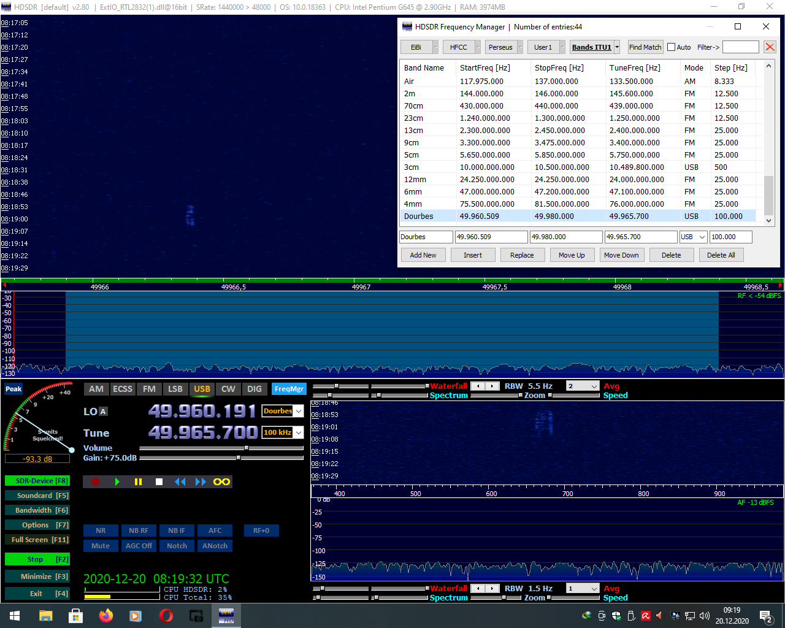
Task: Open the USB mode combo box in Frequency Manager
Action: pos(693,237)
